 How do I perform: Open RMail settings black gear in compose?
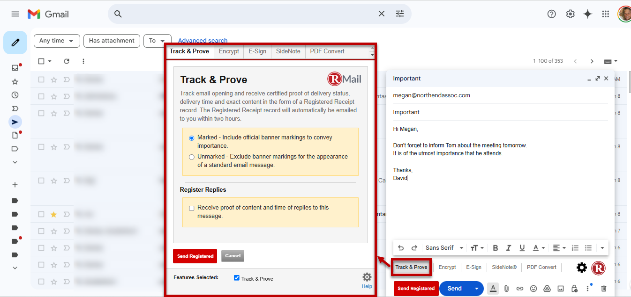581,268
